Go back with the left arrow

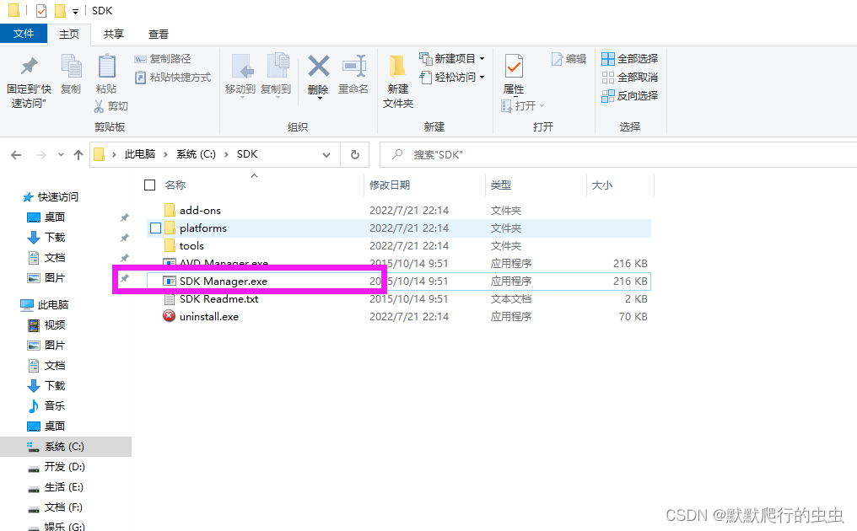[16, 155]
